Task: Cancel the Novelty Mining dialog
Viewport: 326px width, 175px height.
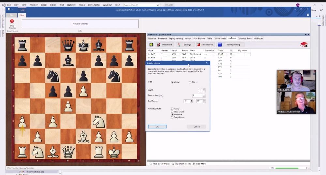Action: tap(197, 127)
